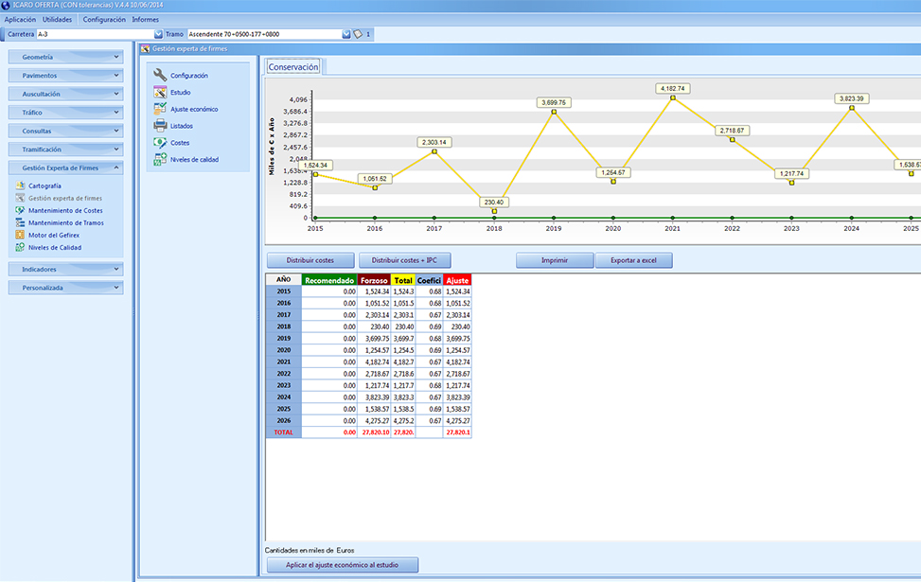Open the Niveles de calidad panel icon
The image size is (921, 582).
click(160, 159)
